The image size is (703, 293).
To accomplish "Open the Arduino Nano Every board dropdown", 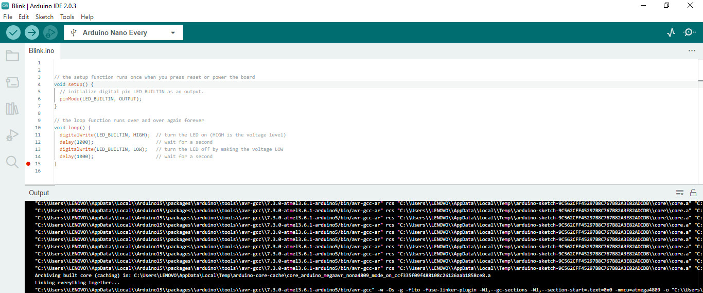I will (x=124, y=32).
